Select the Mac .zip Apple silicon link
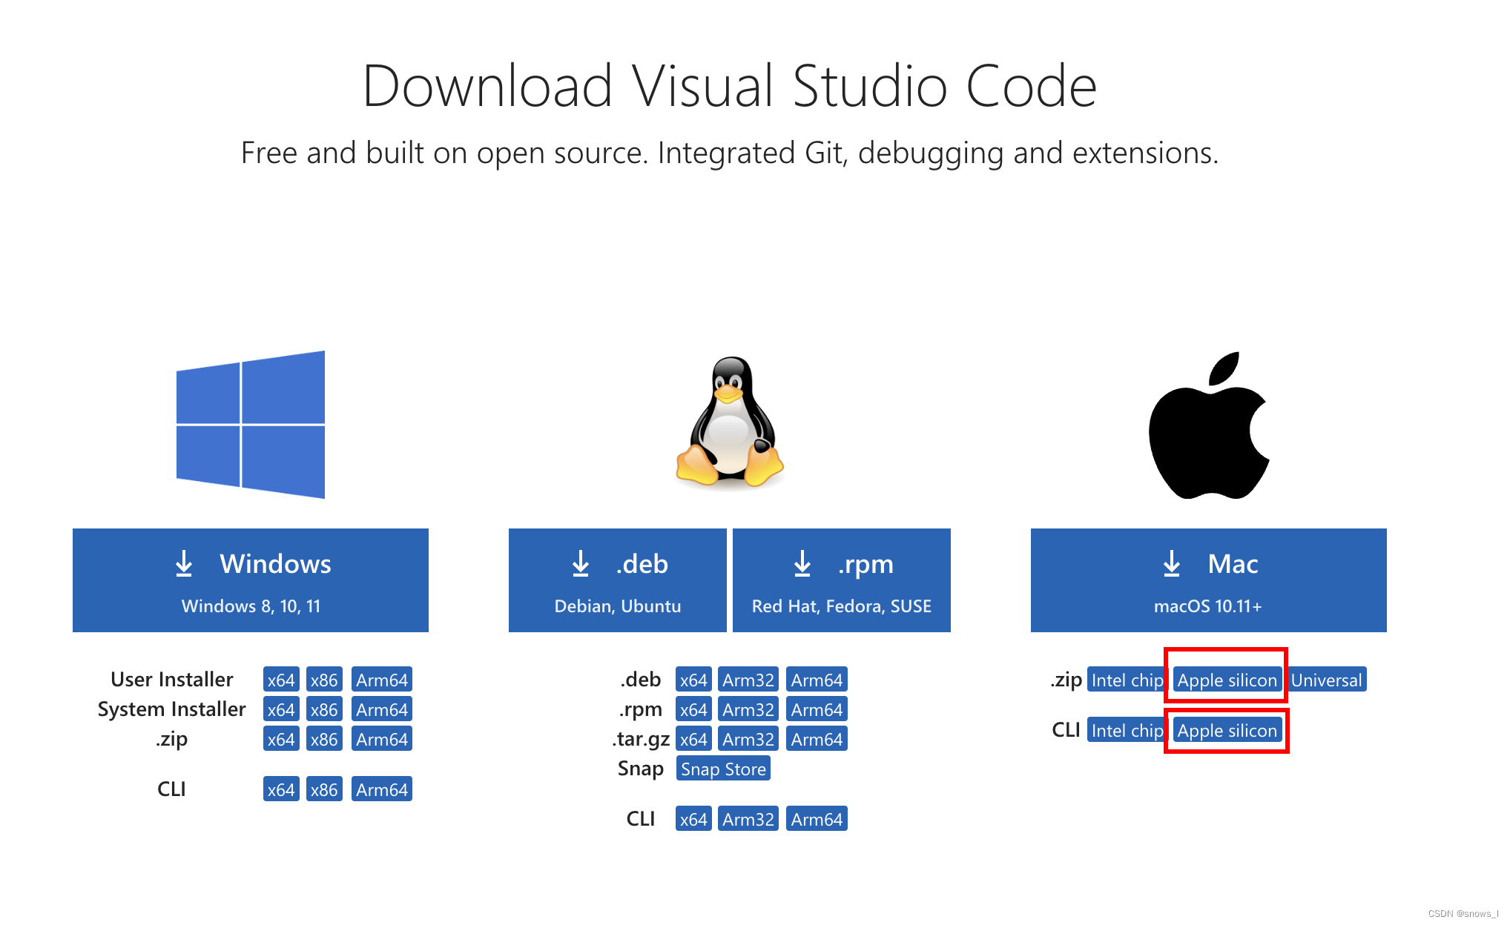This screenshot has width=1510, height=925. coord(1227,680)
